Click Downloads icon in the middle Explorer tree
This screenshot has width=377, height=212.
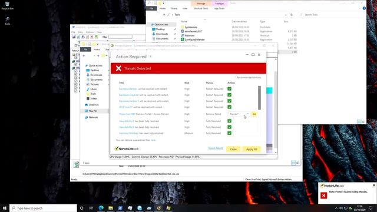point(88,75)
